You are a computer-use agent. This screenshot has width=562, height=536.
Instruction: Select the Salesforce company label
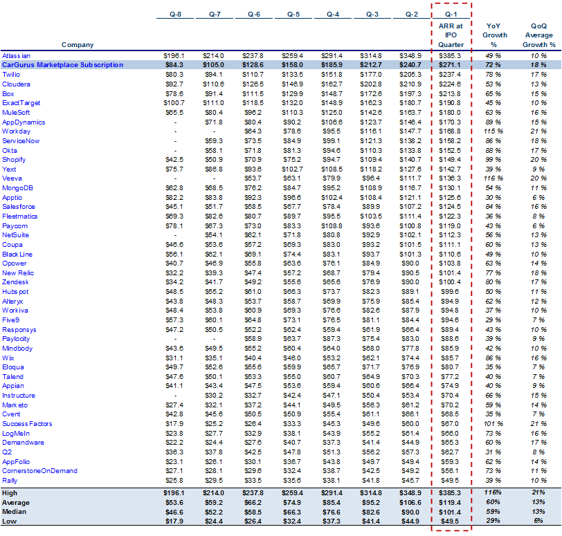[19, 207]
